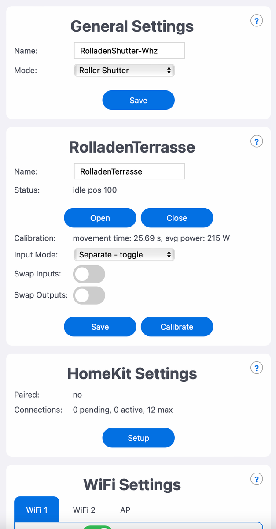
Task: Click the Calibrate button
Action: (177, 327)
